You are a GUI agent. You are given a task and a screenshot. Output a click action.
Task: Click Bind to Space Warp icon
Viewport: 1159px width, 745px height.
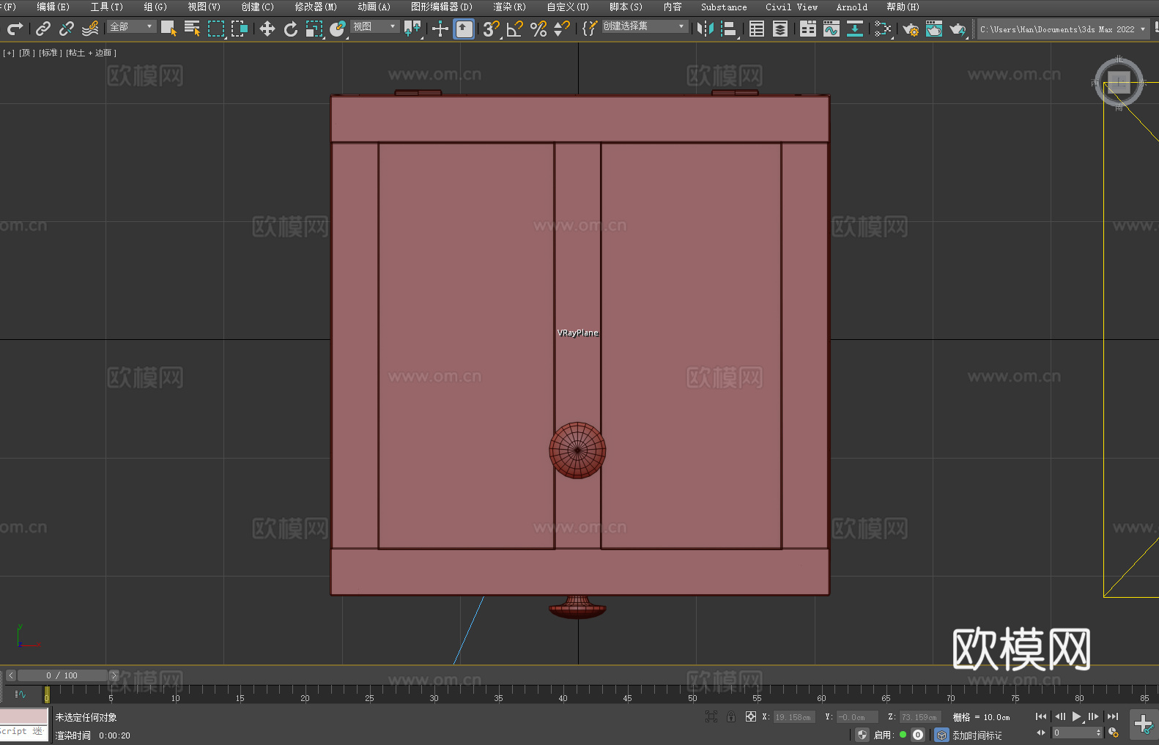pos(90,29)
